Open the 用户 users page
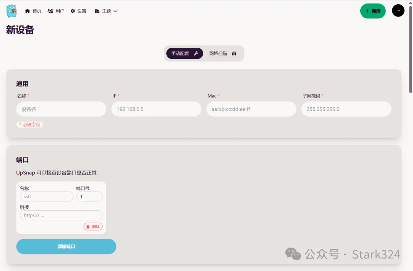Screen dimensions: 413x271 tap(56, 11)
